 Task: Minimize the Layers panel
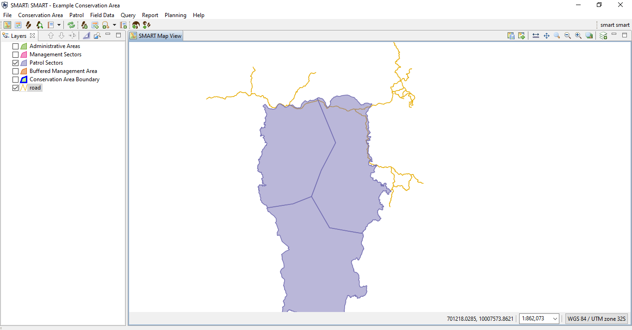pyautogui.click(x=108, y=35)
